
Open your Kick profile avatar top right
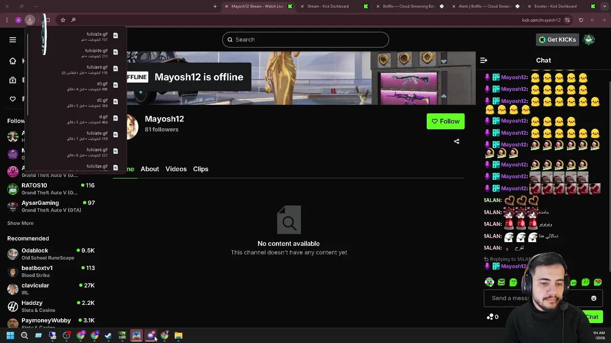589,40
